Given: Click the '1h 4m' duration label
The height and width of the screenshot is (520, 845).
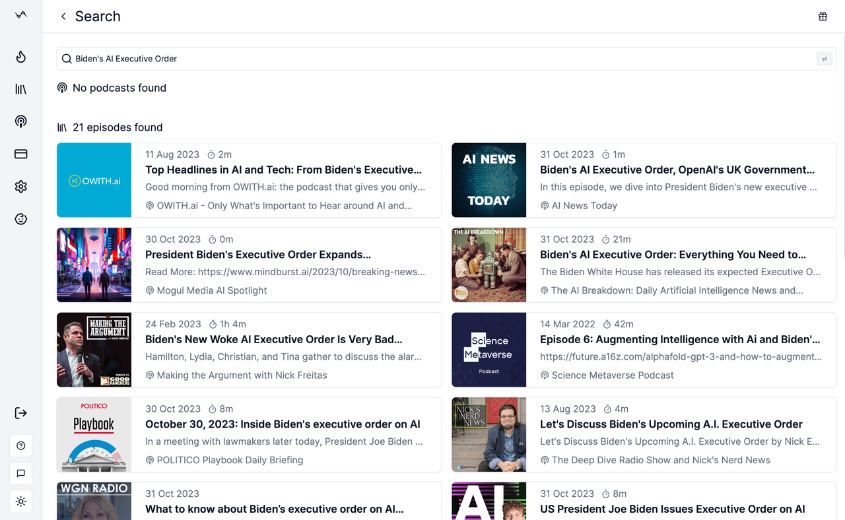Looking at the screenshot, I should 233,324.
